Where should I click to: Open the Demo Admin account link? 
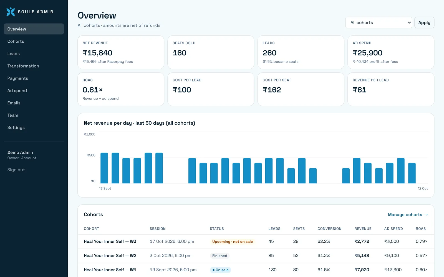[x=22, y=155]
